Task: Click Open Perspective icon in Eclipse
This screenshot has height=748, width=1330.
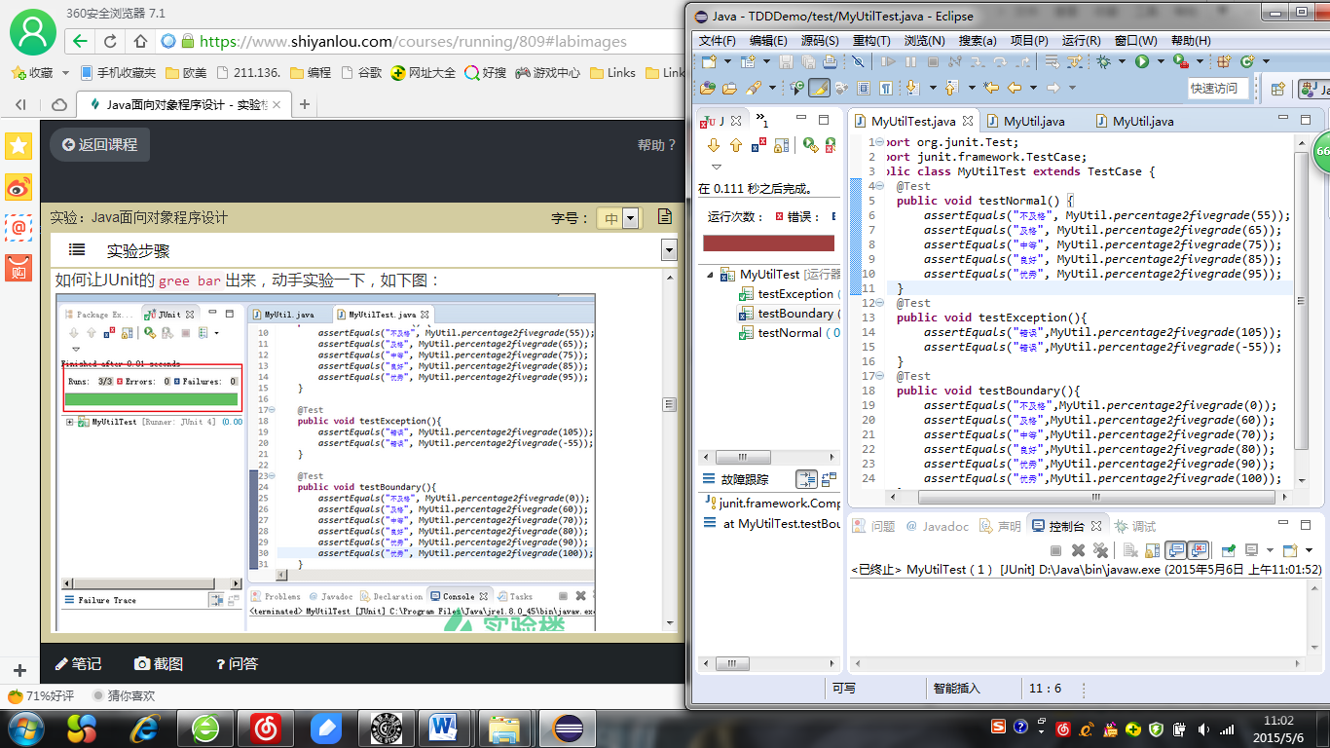Action: 1278,89
